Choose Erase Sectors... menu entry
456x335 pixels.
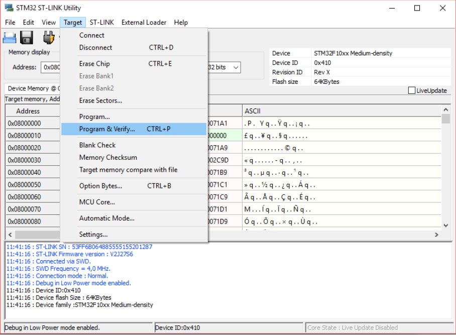[x=134, y=100]
